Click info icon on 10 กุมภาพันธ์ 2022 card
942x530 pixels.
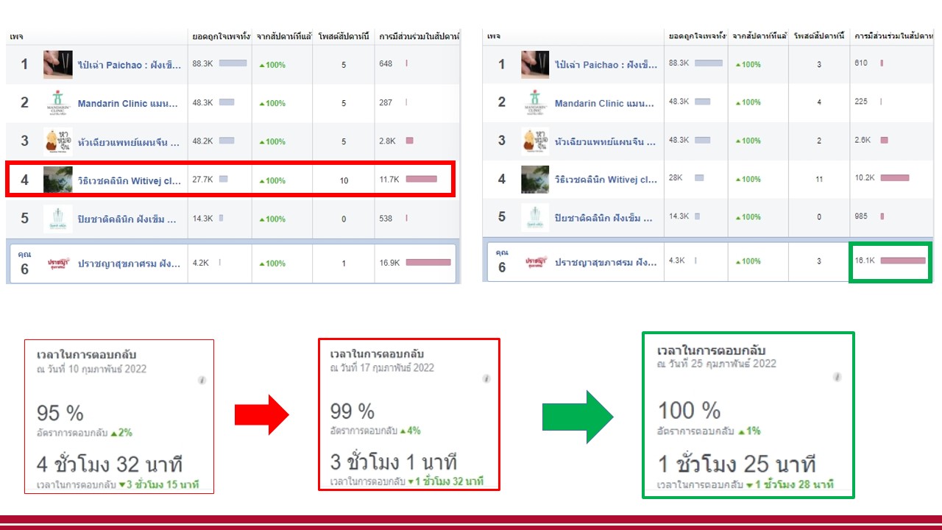(x=202, y=380)
